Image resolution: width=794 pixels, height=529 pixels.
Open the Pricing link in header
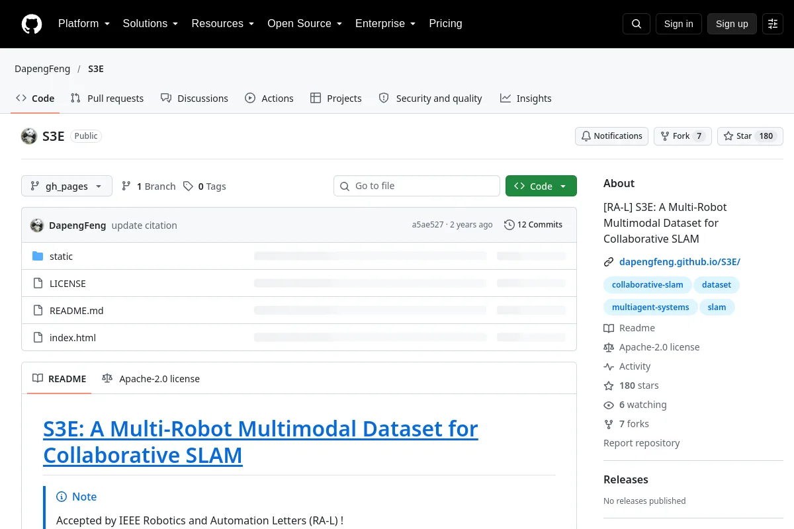point(445,24)
